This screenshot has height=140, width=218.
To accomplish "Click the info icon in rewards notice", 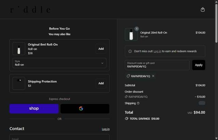I will pos(130,51).
